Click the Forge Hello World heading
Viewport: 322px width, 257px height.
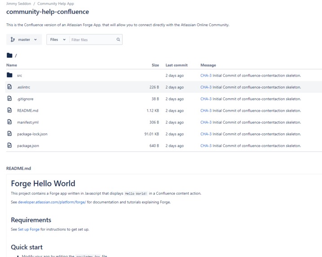click(43, 183)
